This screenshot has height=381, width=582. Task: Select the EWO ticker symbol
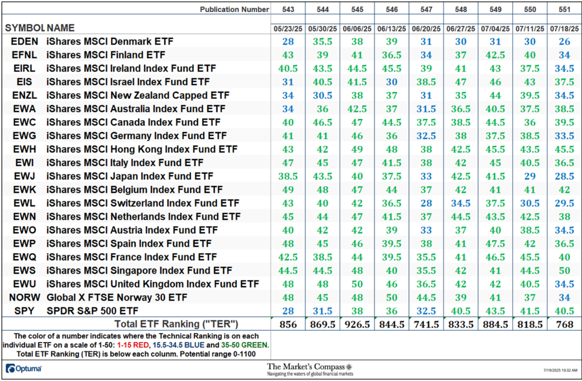[x=24, y=230]
